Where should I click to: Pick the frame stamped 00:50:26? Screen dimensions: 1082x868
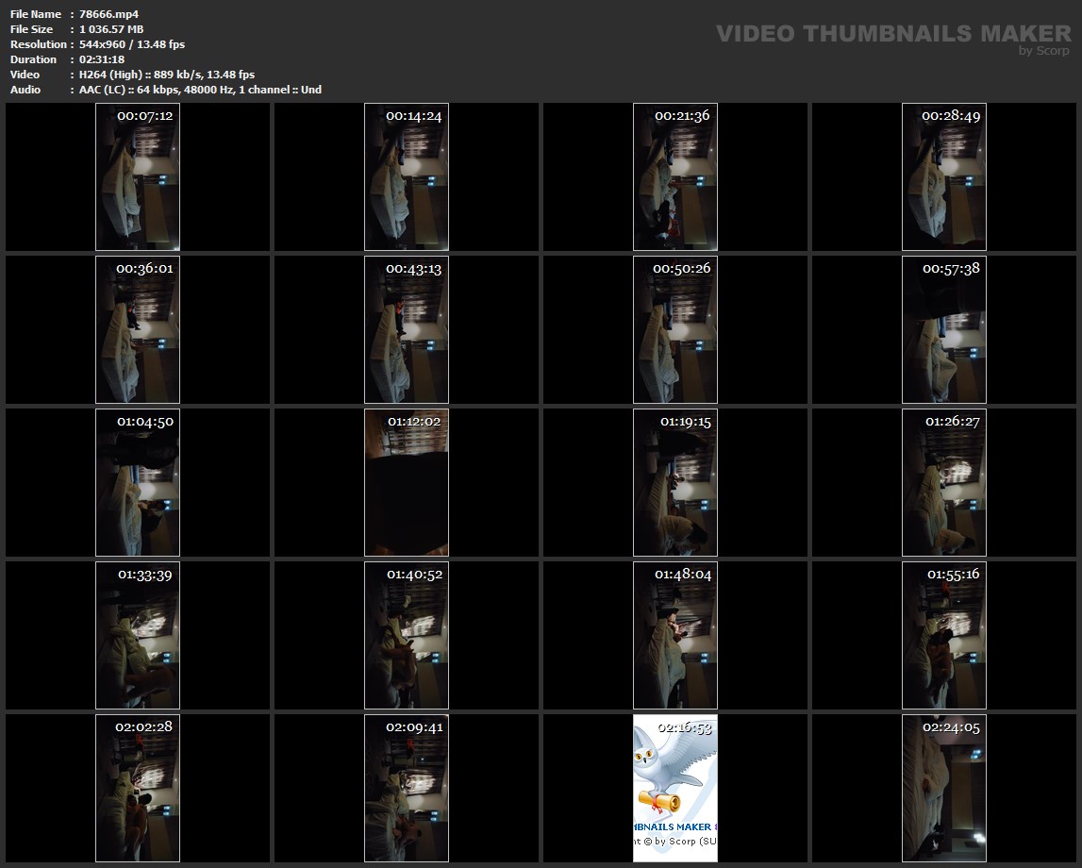pos(675,330)
